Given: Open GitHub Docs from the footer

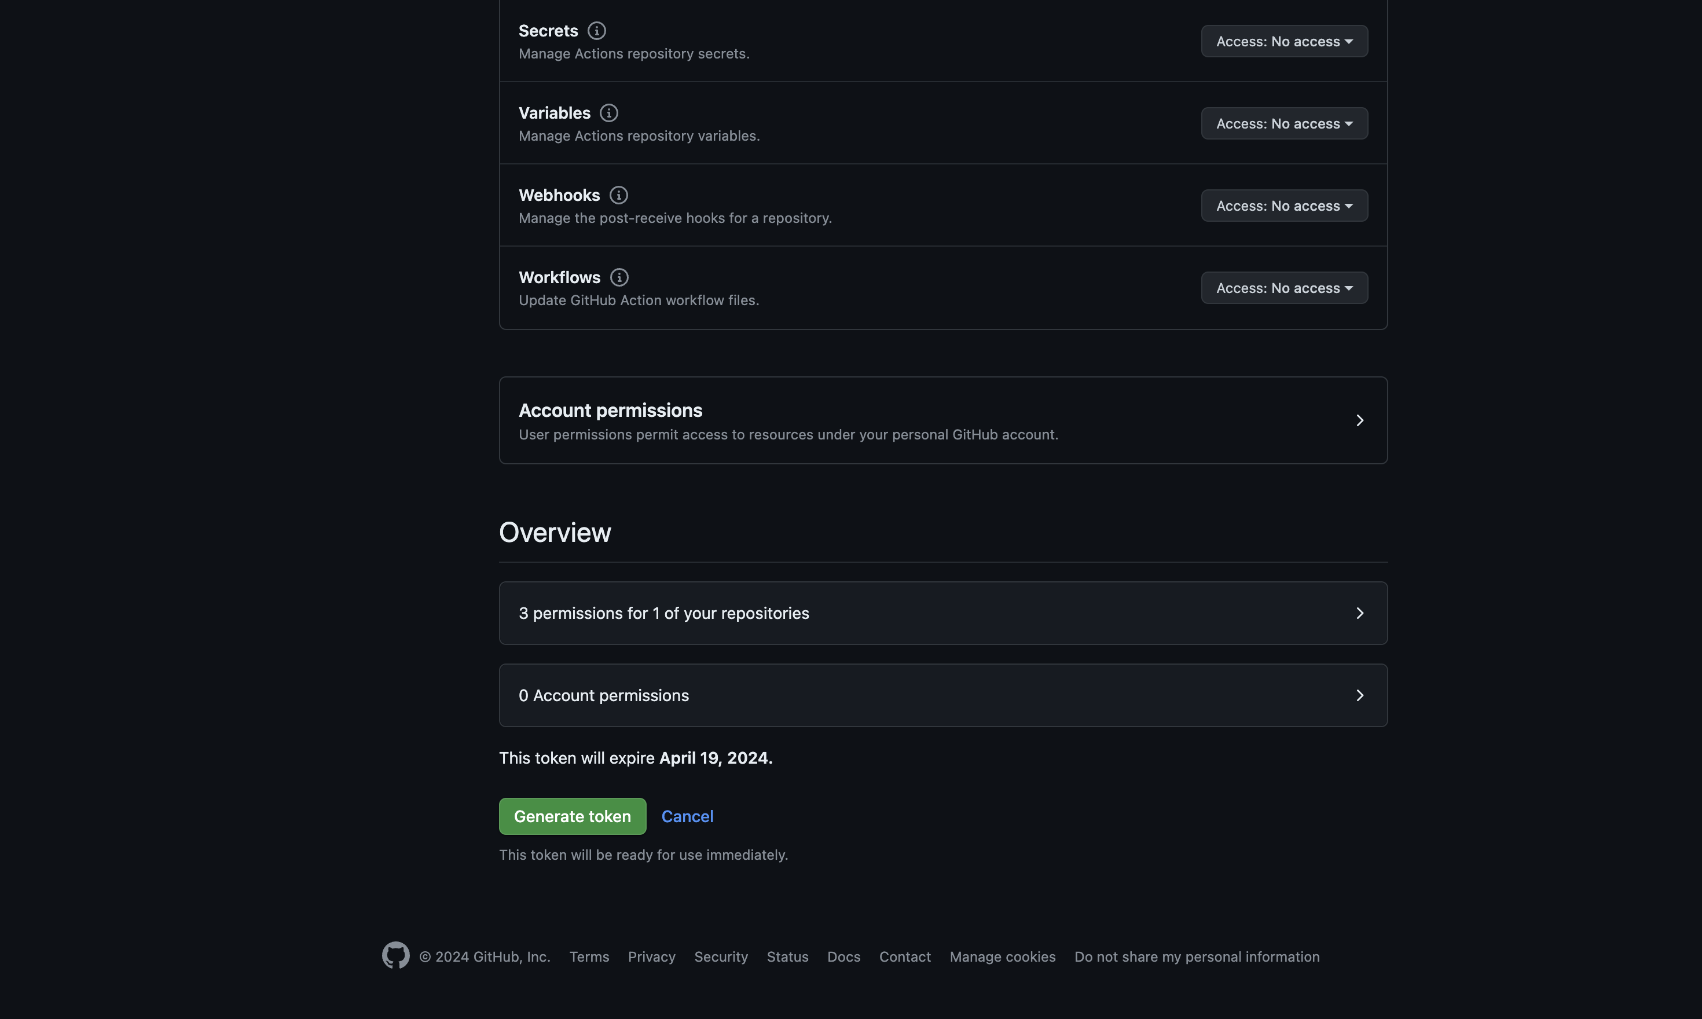Looking at the screenshot, I should click(843, 956).
